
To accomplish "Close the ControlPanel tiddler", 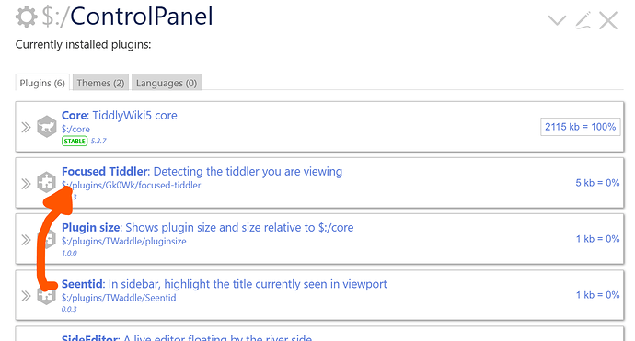I will [608, 20].
